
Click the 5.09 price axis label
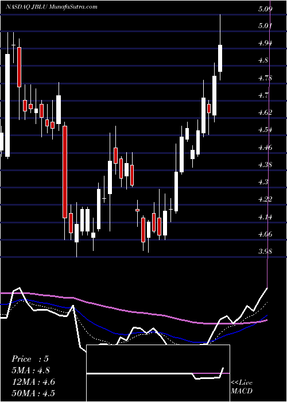pos(265,9)
